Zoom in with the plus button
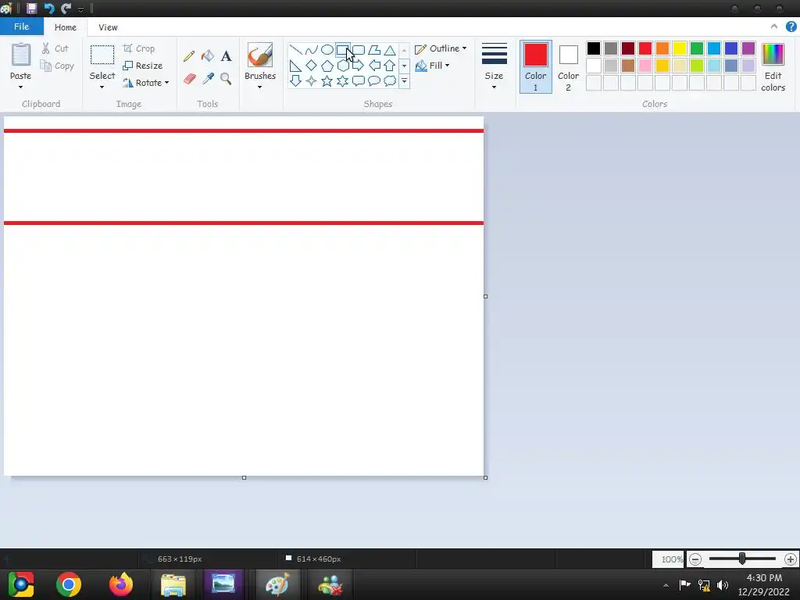The width and height of the screenshot is (800, 600). point(791,559)
